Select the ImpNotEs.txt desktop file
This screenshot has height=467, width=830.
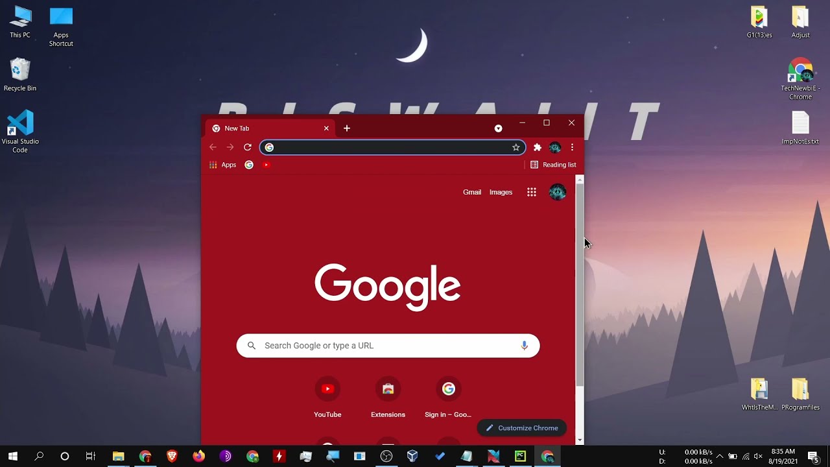(800, 128)
